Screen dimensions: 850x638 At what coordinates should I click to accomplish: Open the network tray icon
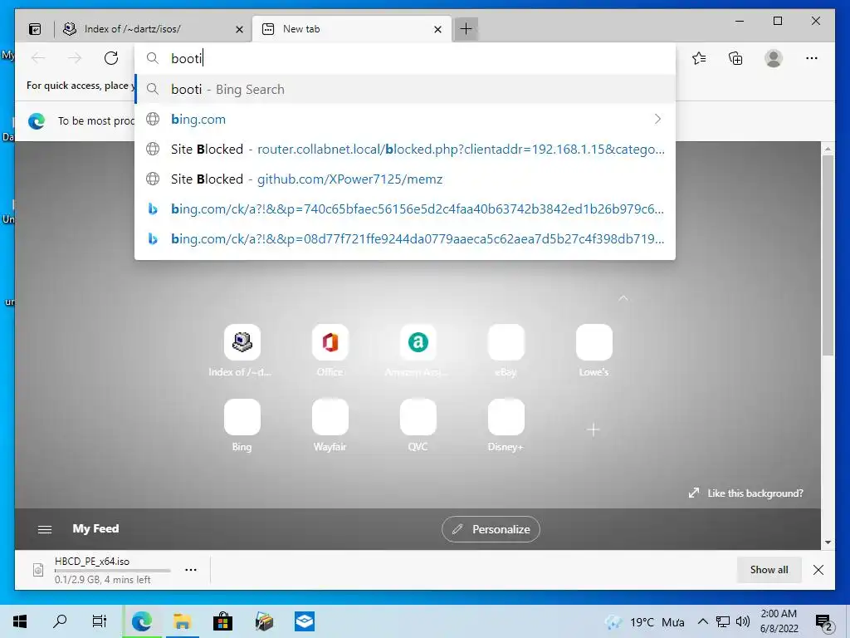723,621
